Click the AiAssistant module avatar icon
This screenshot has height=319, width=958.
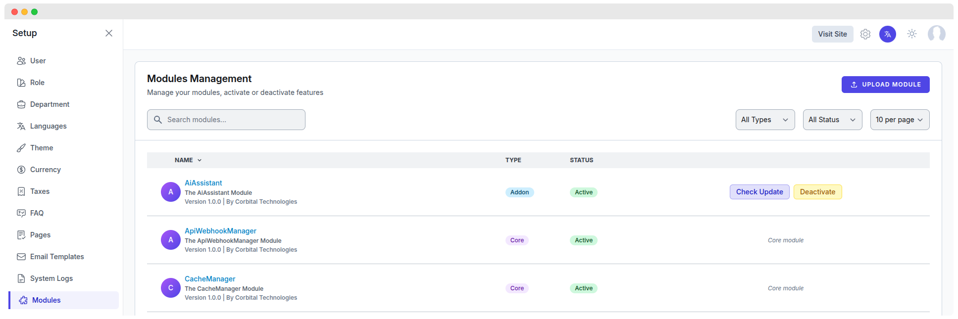pyautogui.click(x=171, y=192)
